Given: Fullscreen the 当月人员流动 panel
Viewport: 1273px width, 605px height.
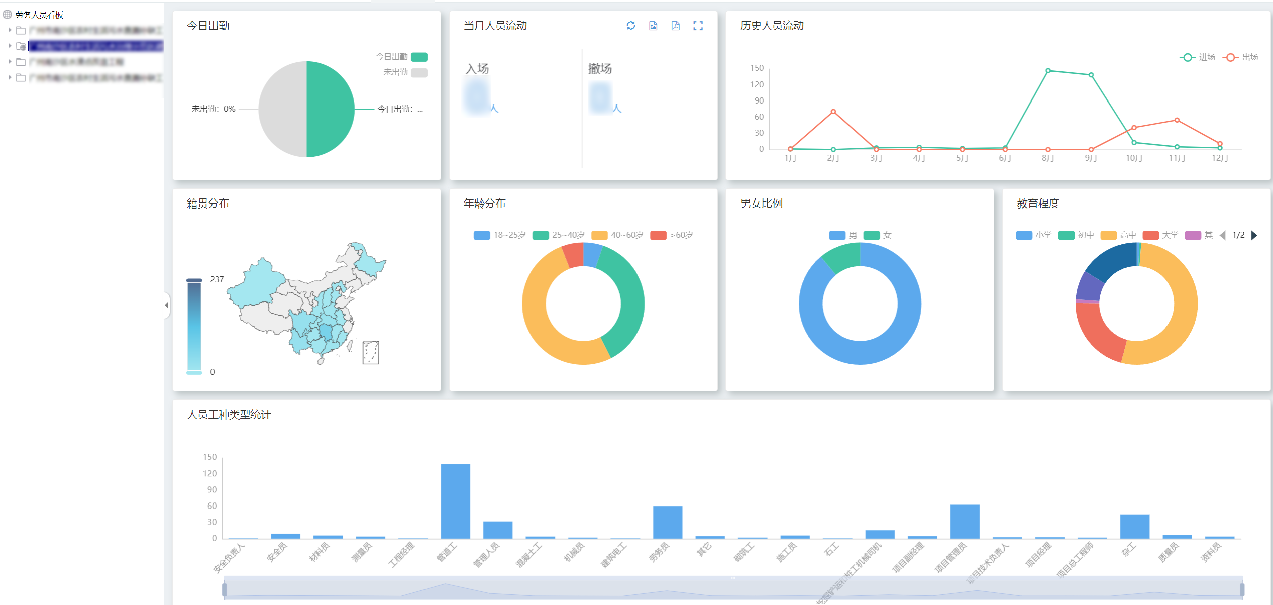Looking at the screenshot, I should 698,26.
